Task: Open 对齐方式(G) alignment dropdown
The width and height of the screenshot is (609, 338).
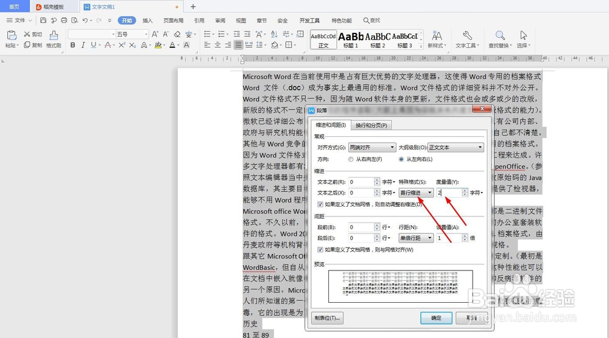Action: 372,147
